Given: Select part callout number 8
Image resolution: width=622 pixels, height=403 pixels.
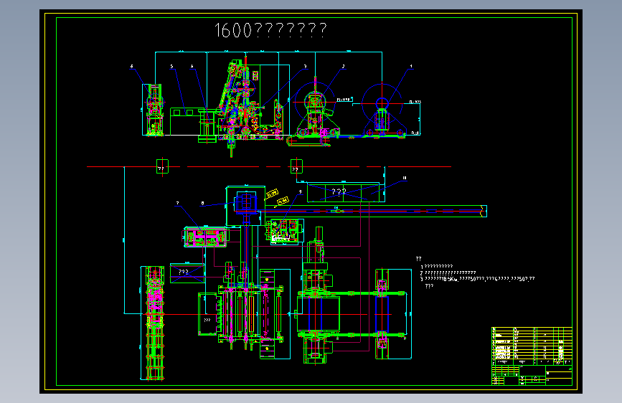Looking at the screenshot, I should (203, 203).
